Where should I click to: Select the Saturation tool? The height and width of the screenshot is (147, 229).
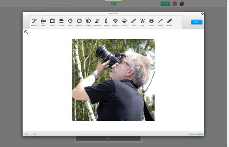coord(97,22)
